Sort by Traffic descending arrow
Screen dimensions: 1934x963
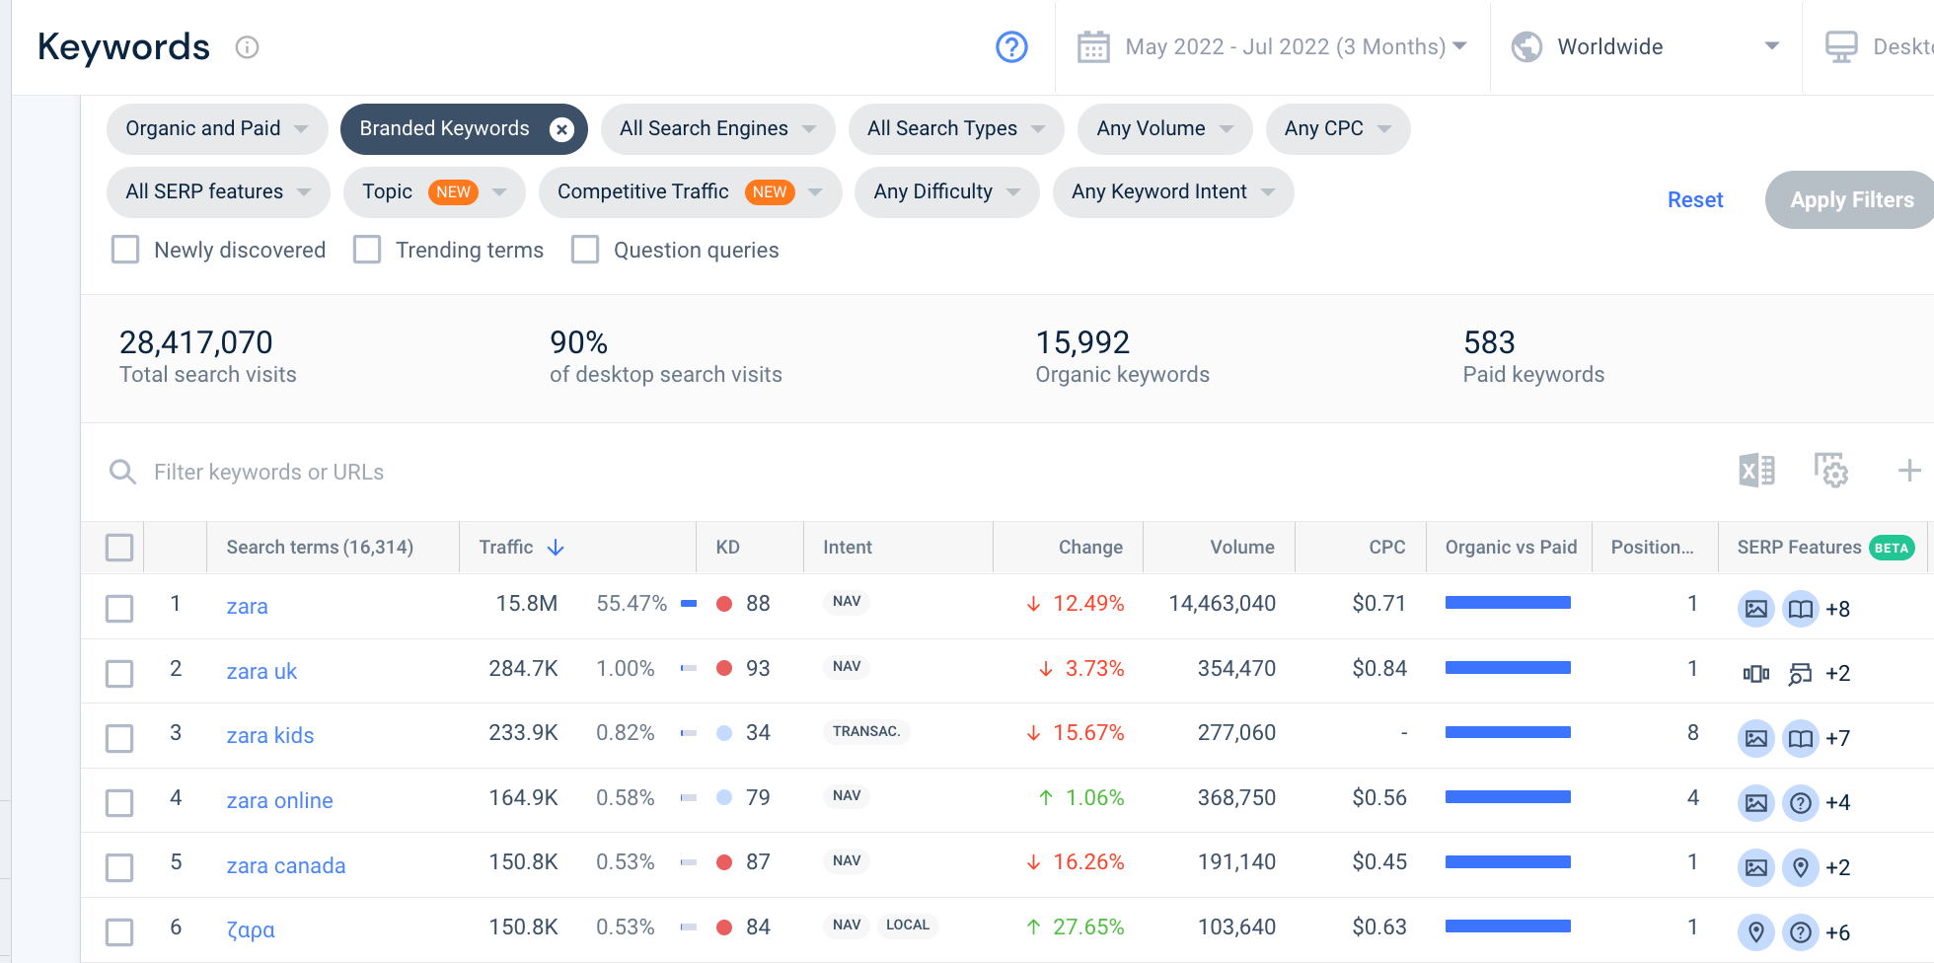pos(556,548)
